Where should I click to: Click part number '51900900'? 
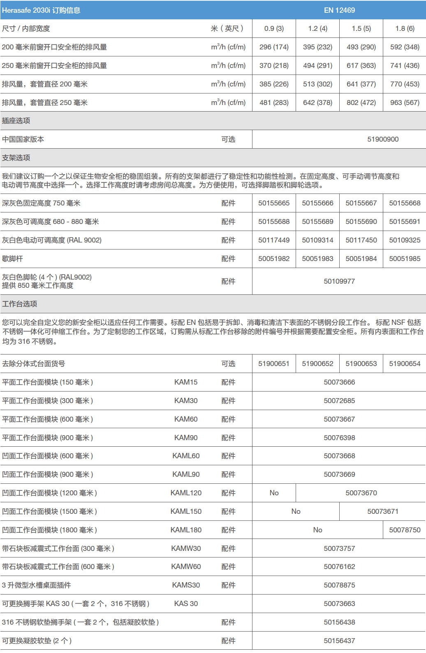(383, 139)
